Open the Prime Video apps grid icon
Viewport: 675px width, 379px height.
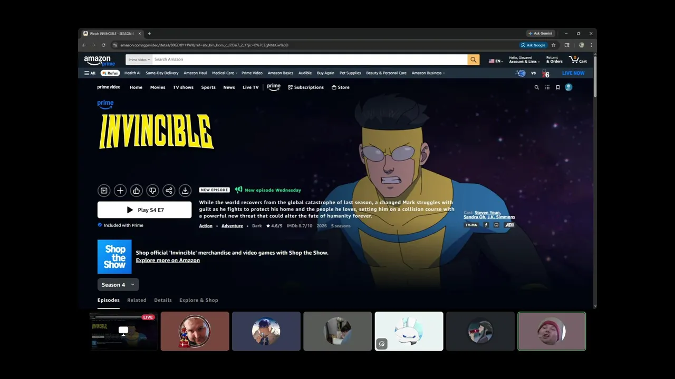tap(547, 87)
